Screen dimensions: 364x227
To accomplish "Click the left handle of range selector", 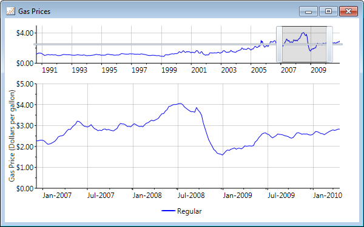I will tap(279, 44).
